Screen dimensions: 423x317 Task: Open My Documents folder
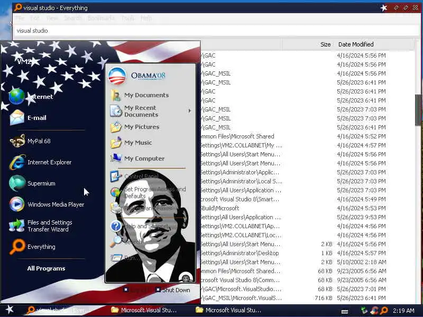click(140, 95)
